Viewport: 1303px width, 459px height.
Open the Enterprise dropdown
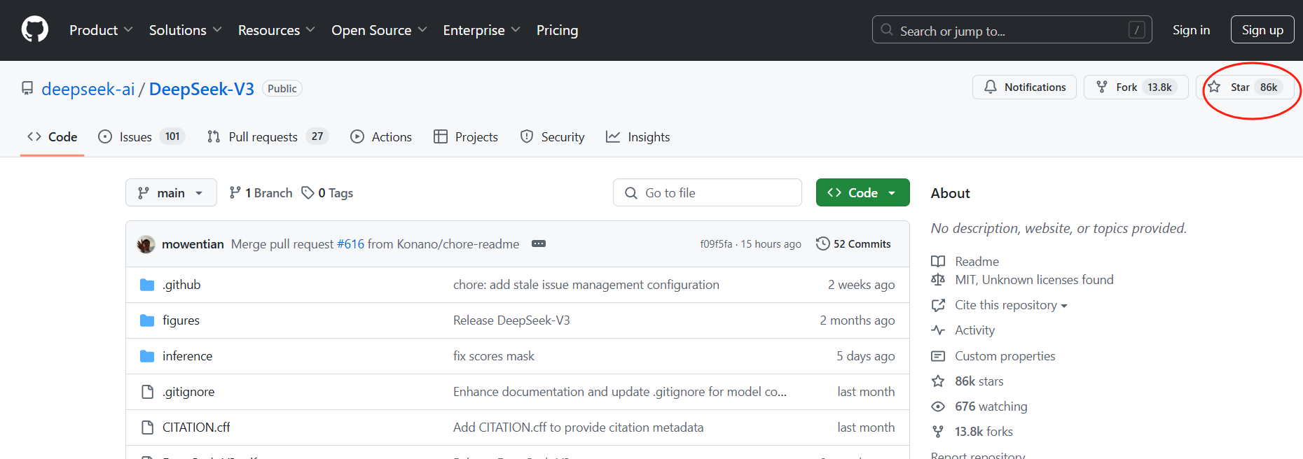click(481, 30)
